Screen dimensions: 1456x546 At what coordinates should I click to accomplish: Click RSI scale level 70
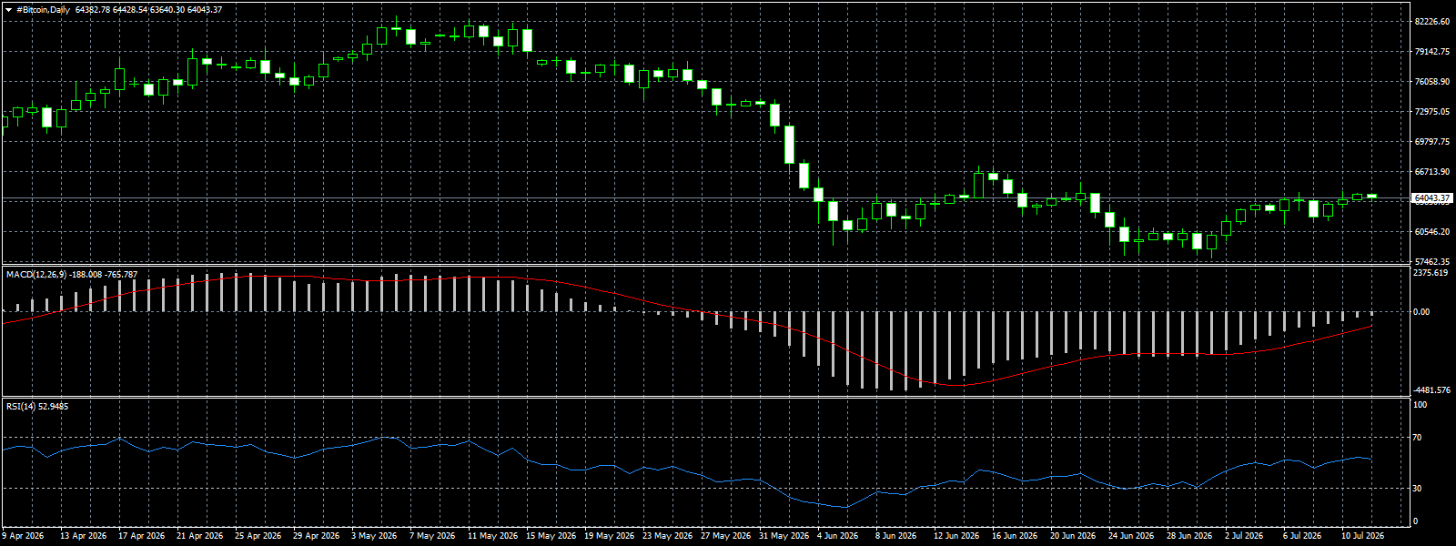[x=1418, y=438]
